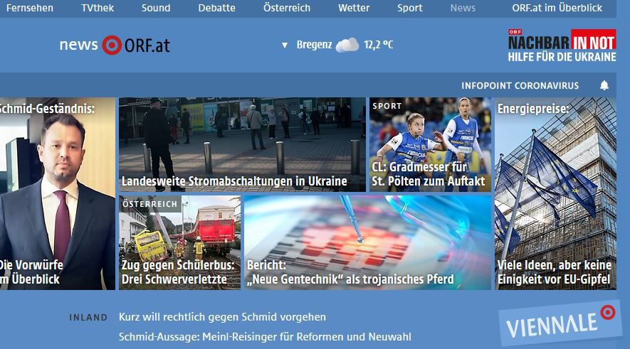Click the cloudy weather icon
The image size is (630, 349).
(x=347, y=45)
